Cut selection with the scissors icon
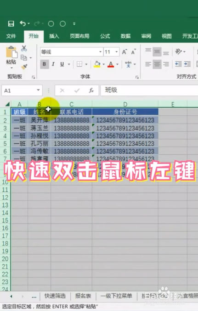Screen dimensions: 198x311 pos(24,48)
